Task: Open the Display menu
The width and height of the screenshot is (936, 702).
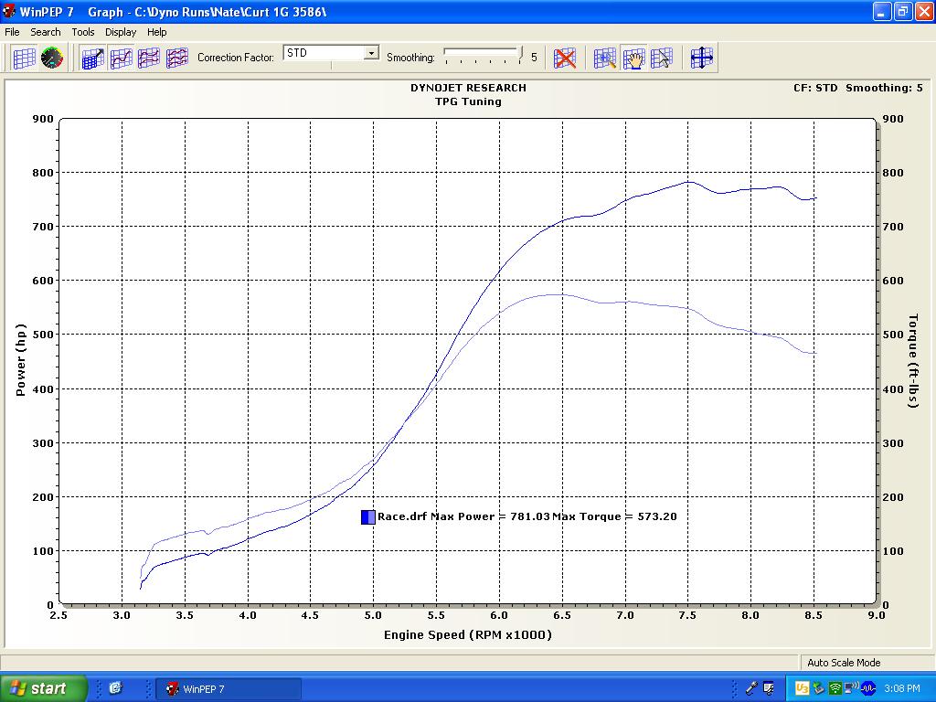Action: (x=120, y=32)
